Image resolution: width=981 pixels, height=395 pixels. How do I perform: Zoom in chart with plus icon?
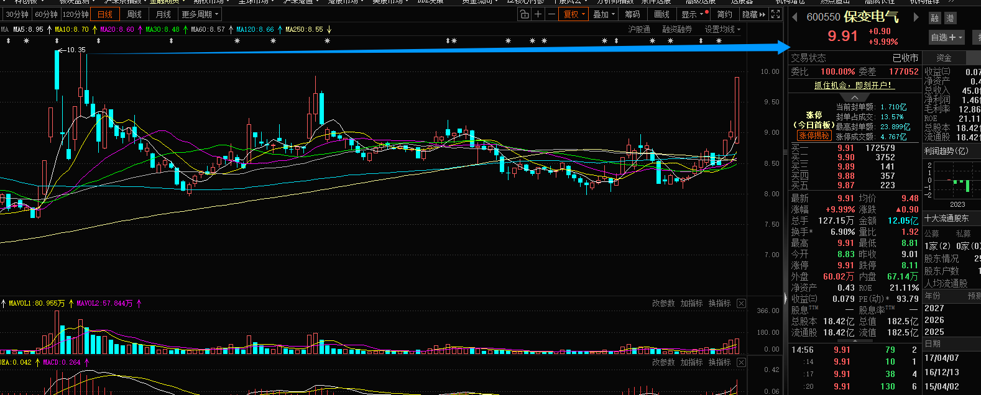(538, 14)
